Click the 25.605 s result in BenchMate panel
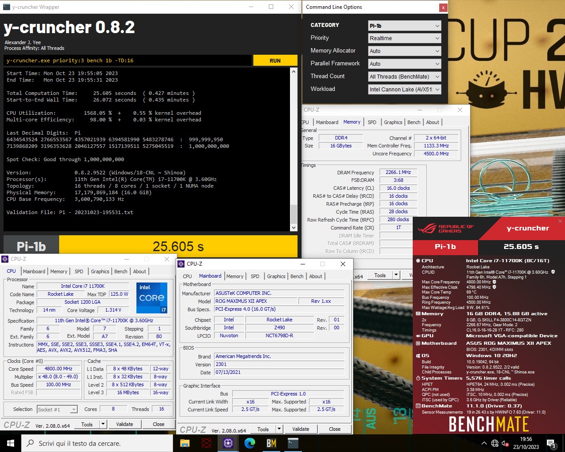Viewport: 565px width, 452px height. (x=521, y=247)
